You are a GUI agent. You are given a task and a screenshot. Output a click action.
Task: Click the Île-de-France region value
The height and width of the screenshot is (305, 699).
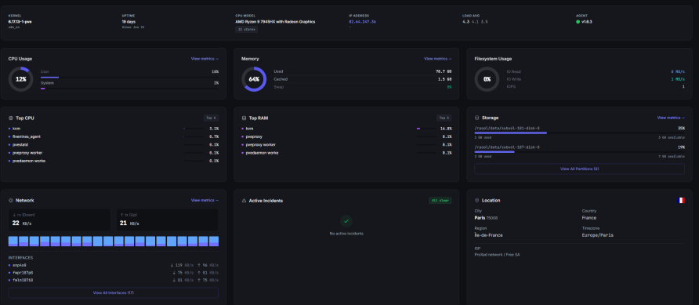[x=488, y=235]
